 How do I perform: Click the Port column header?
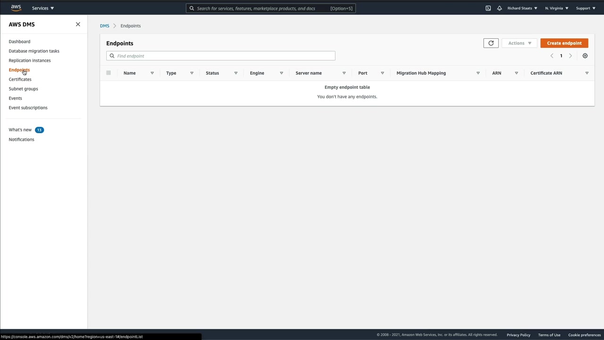pos(362,73)
